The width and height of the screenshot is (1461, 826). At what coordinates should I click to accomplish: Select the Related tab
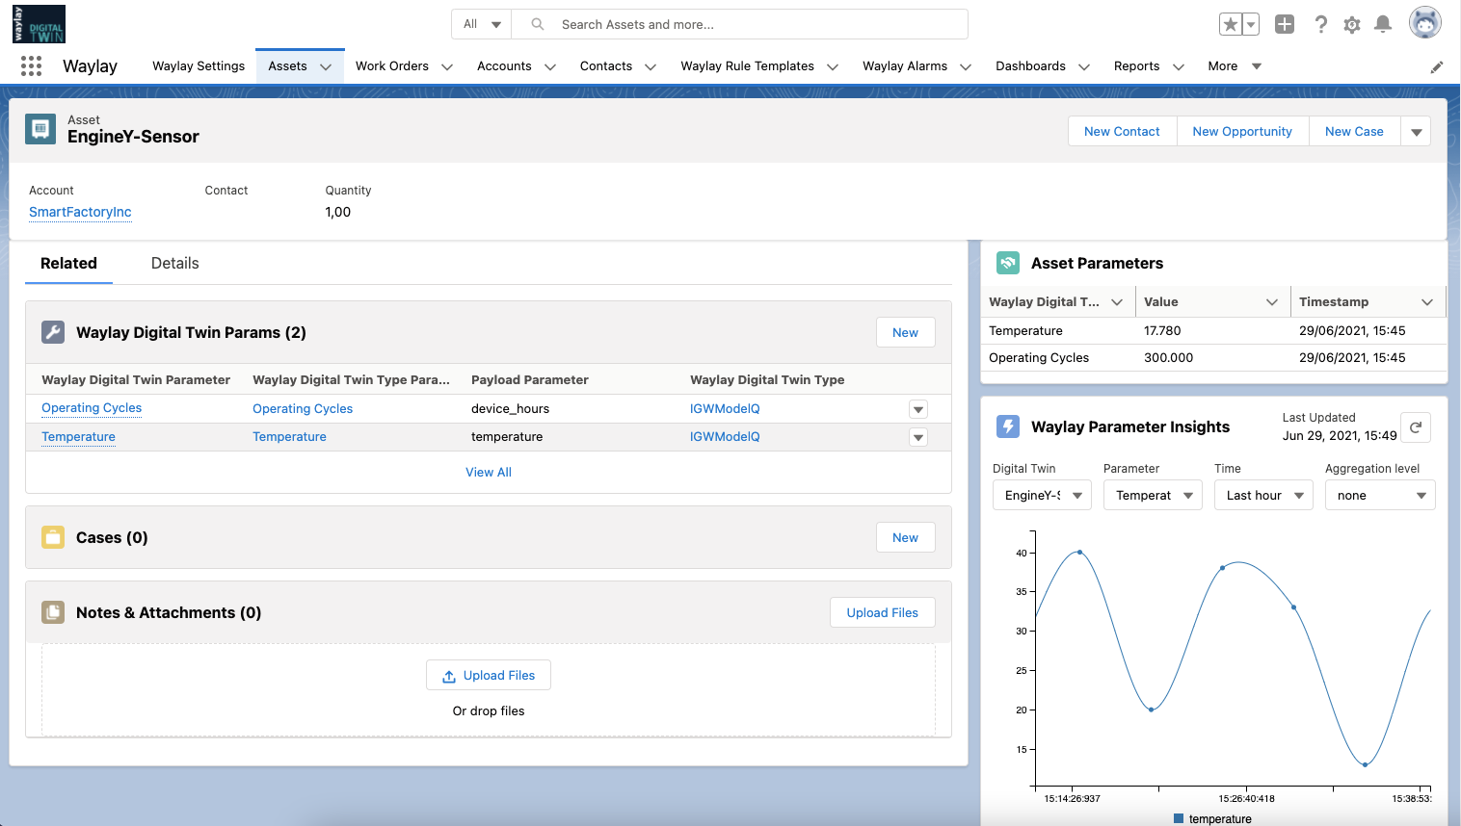pyautogui.click(x=68, y=263)
